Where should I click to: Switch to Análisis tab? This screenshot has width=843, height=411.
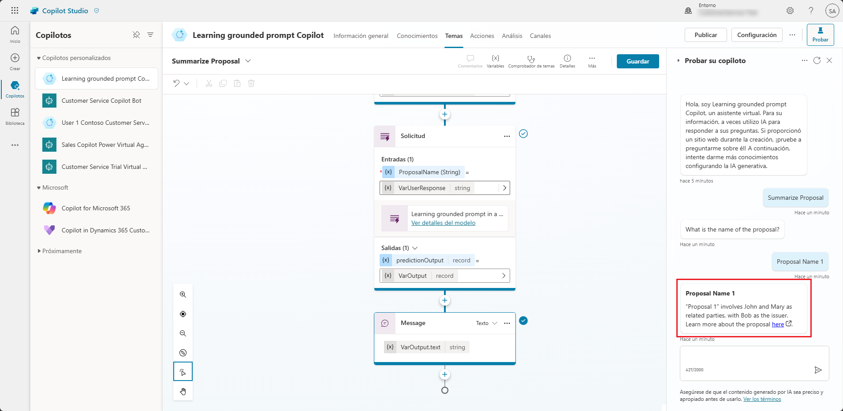click(512, 36)
